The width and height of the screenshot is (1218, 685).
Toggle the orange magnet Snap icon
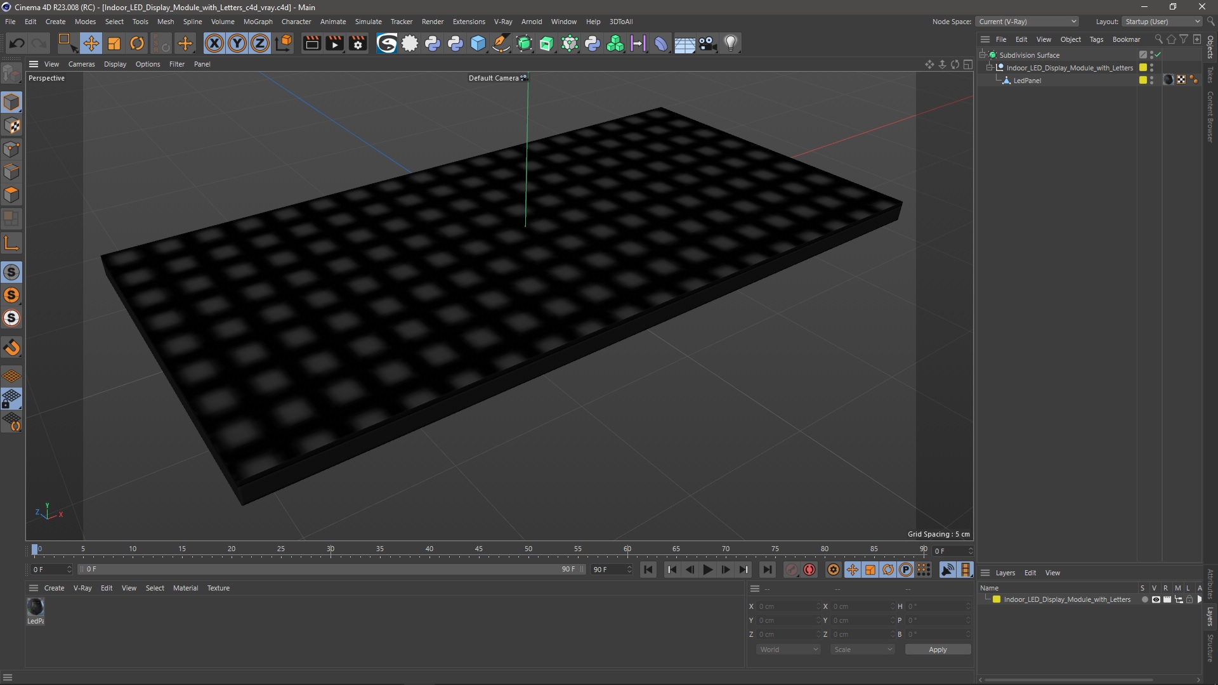(x=11, y=347)
